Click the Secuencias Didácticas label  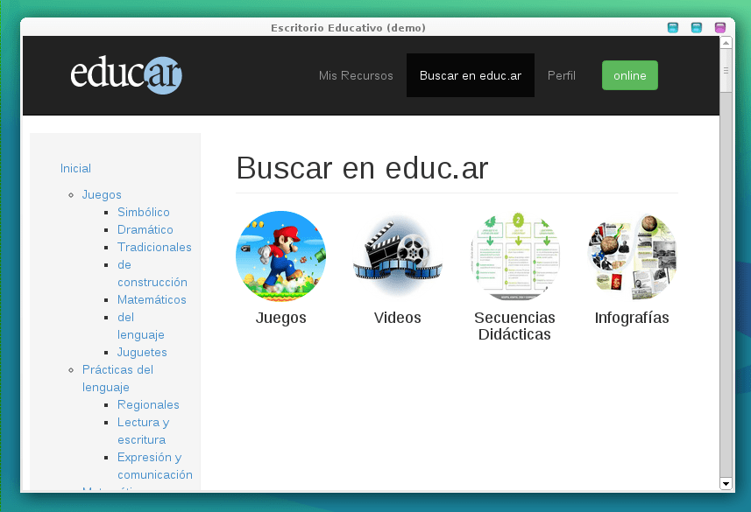[514, 326]
